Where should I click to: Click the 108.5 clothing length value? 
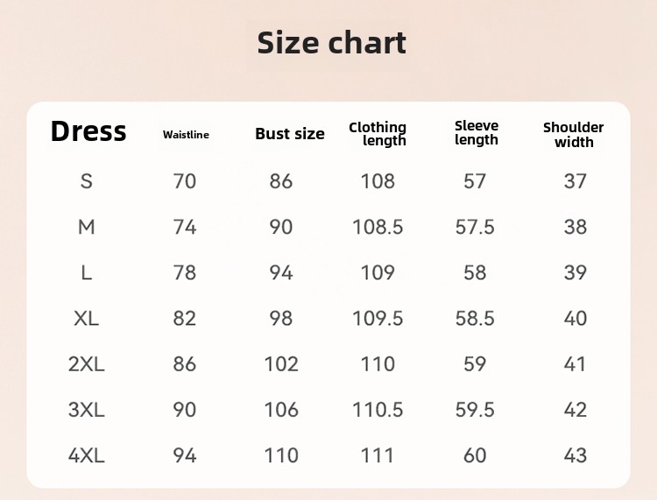pos(378,227)
